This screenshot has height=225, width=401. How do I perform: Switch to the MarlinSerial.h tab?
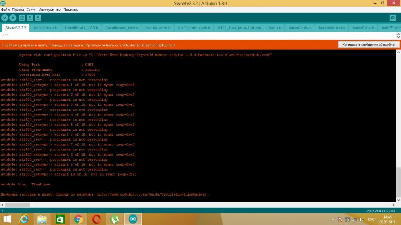pyautogui.click(x=363, y=28)
